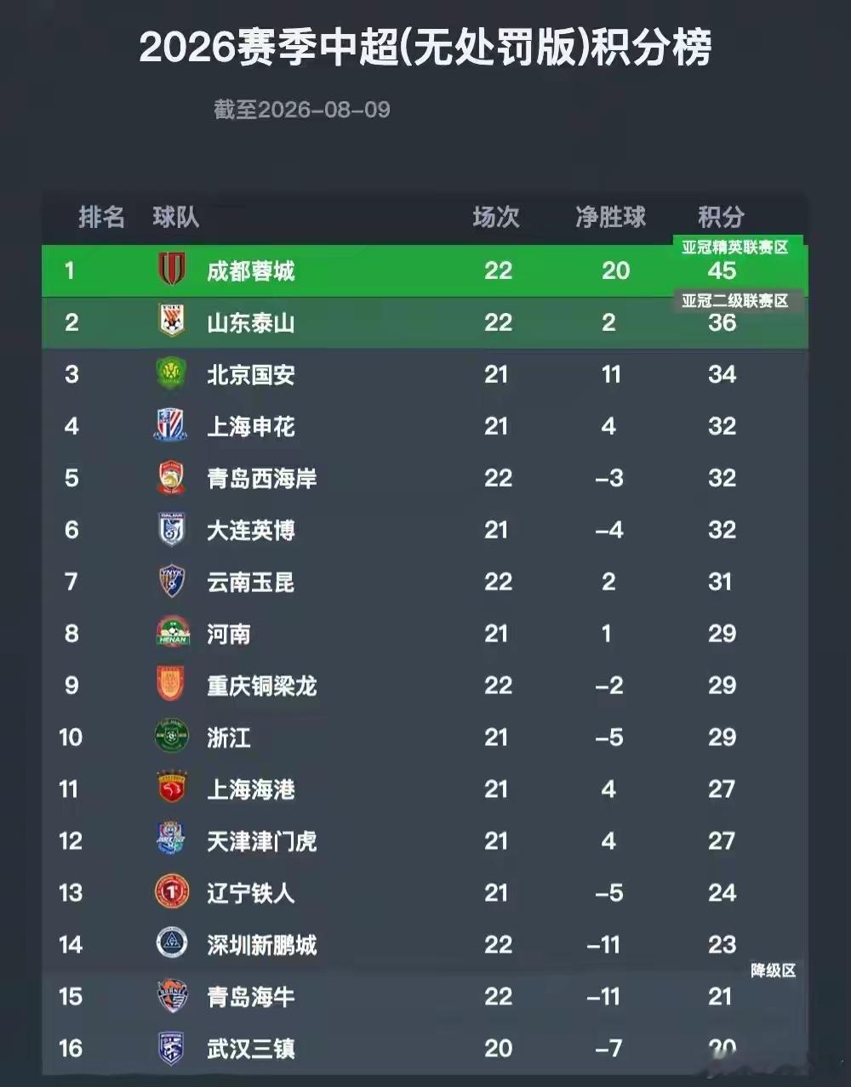Click the 净胜球 column header

(610, 217)
